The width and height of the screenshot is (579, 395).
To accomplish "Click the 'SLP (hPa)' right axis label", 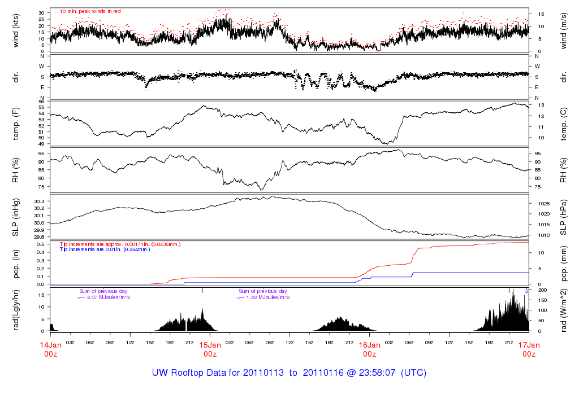I will pos(564,217).
